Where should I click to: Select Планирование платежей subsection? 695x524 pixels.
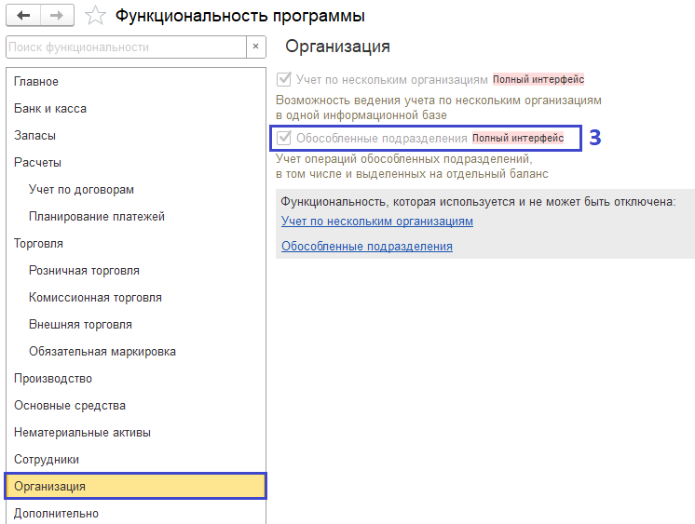click(97, 217)
